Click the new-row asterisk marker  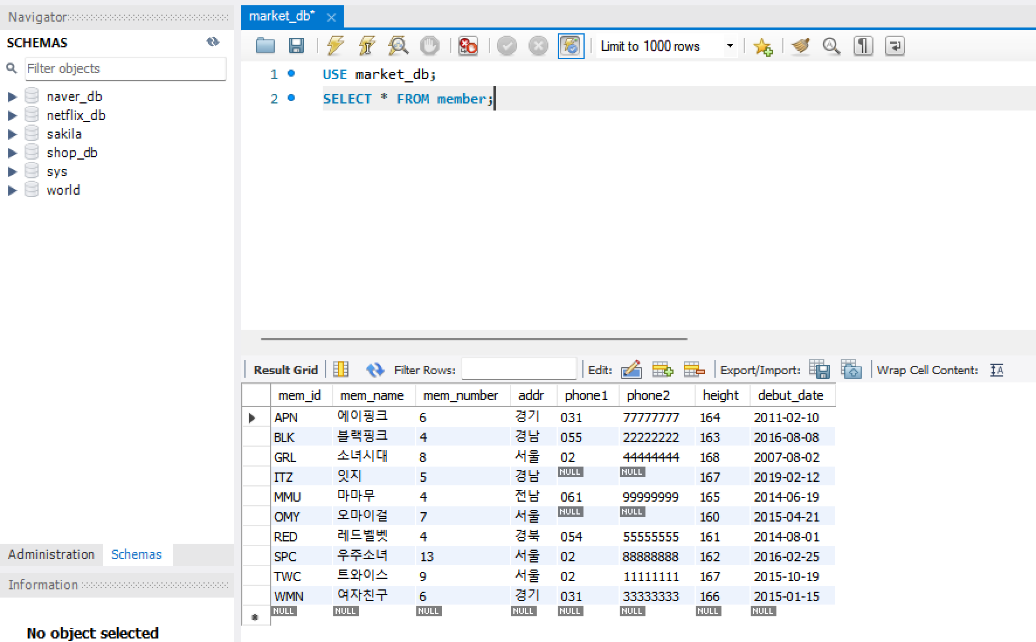pyautogui.click(x=254, y=617)
